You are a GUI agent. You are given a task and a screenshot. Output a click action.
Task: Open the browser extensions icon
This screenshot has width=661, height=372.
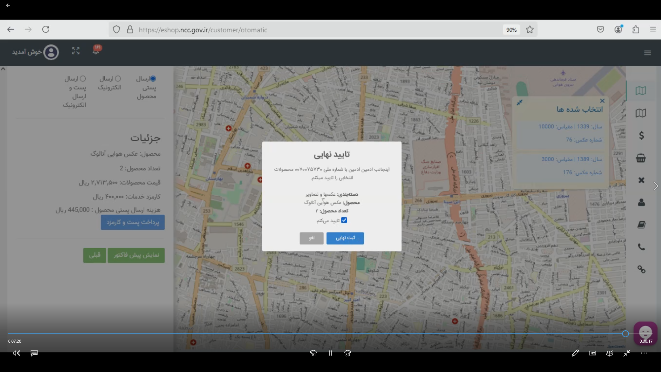[x=636, y=30]
